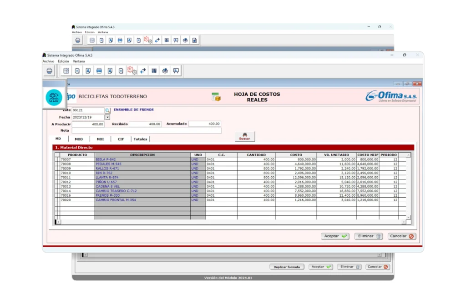Select the CAMBIO FRONTAL M-354 row description
The image size is (466, 298).
click(142, 200)
